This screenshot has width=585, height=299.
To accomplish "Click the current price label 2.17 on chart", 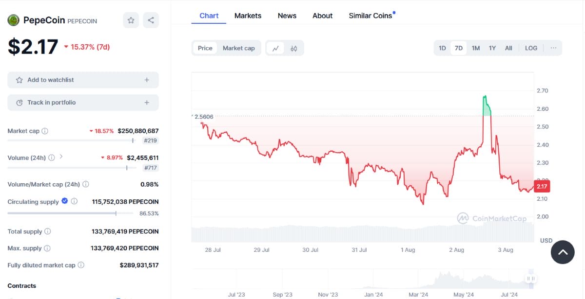I will [542, 186].
